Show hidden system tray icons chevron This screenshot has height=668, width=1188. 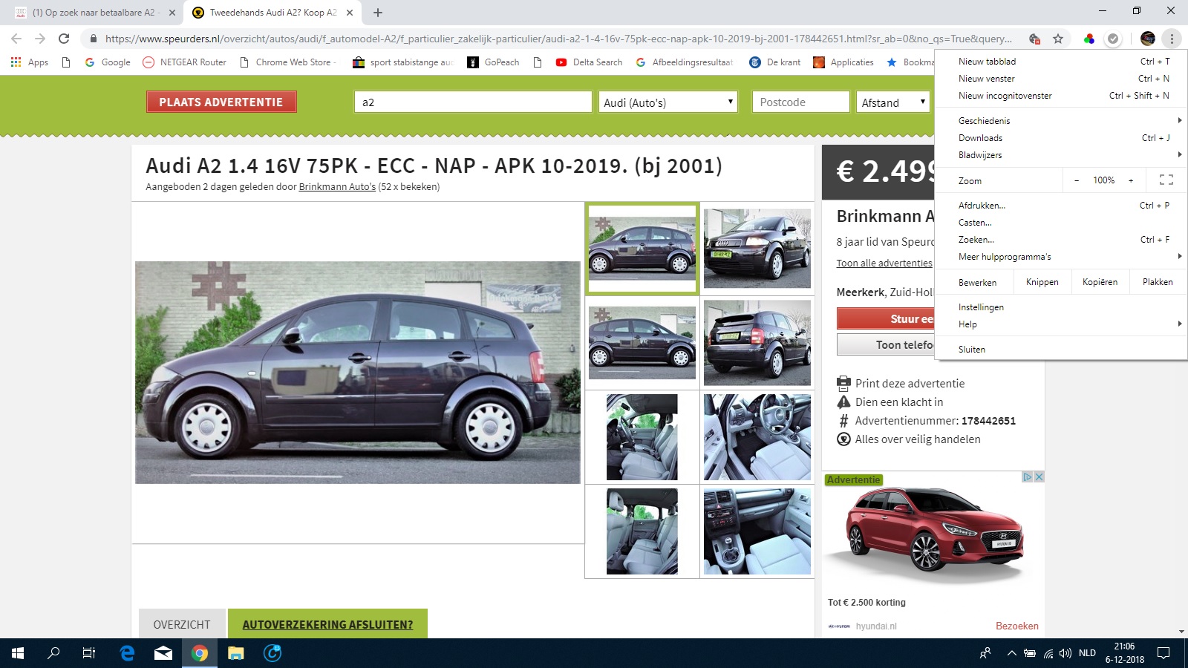click(1011, 653)
